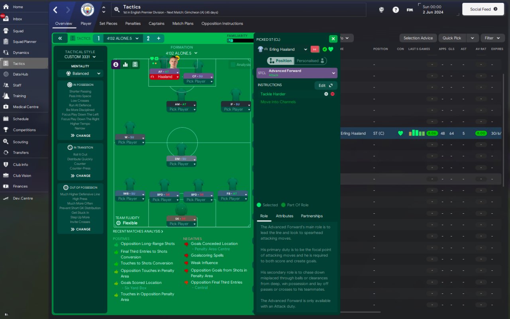The height and width of the screenshot is (319, 510).
Task: Open Medical Centre sidebar icon
Action: [6, 106]
